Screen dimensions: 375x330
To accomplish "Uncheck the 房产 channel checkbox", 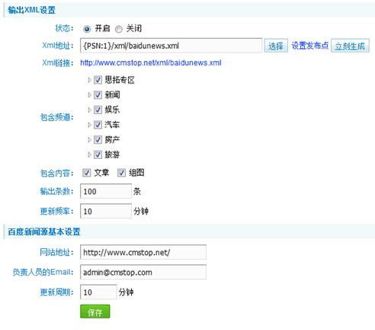I will (x=98, y=140).
